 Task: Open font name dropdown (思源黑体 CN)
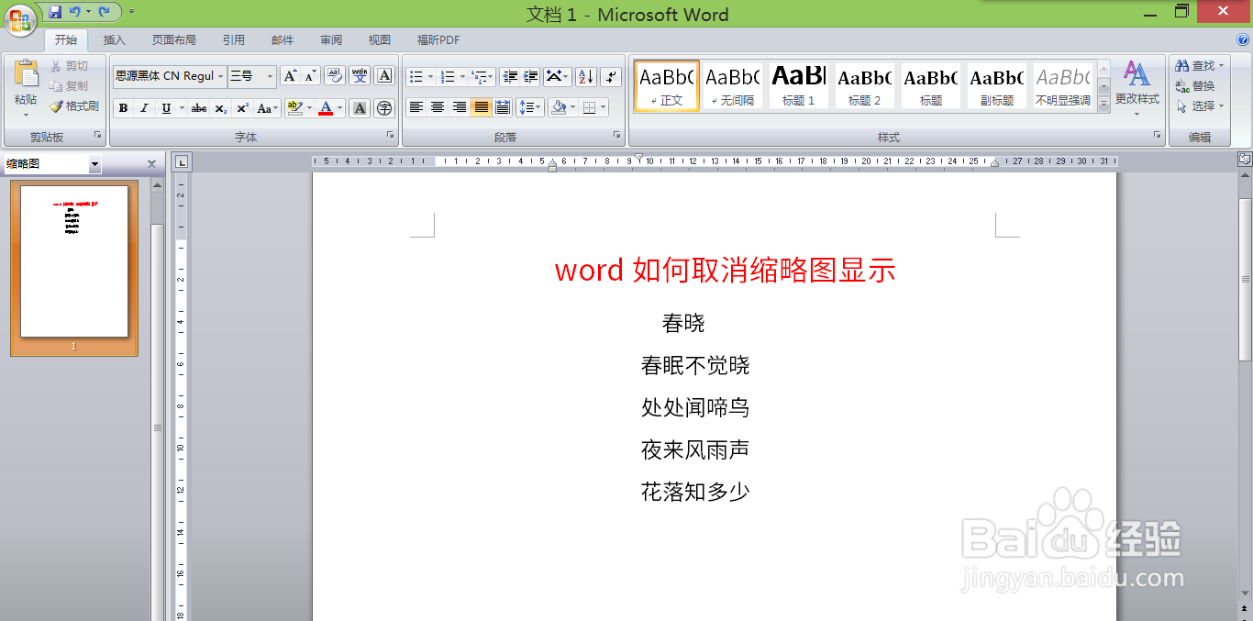pyautogui.click(x=221, y=76)
